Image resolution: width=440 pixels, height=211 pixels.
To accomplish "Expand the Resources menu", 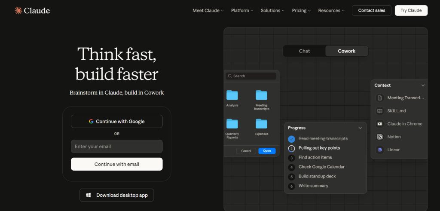I will pyautogui.click(x=331, y=10).
